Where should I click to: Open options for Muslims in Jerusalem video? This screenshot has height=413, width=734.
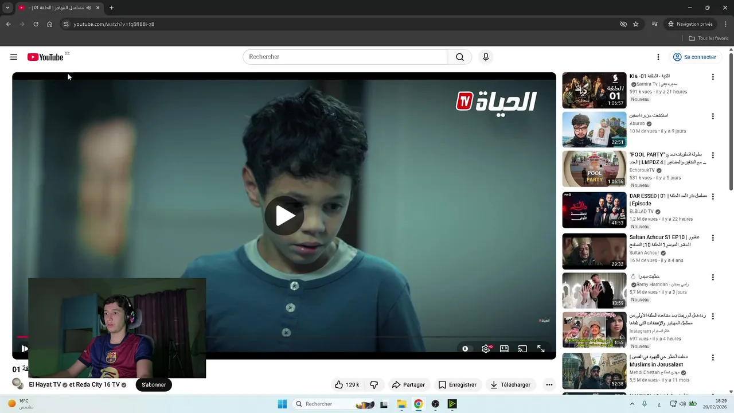(713, 357)
